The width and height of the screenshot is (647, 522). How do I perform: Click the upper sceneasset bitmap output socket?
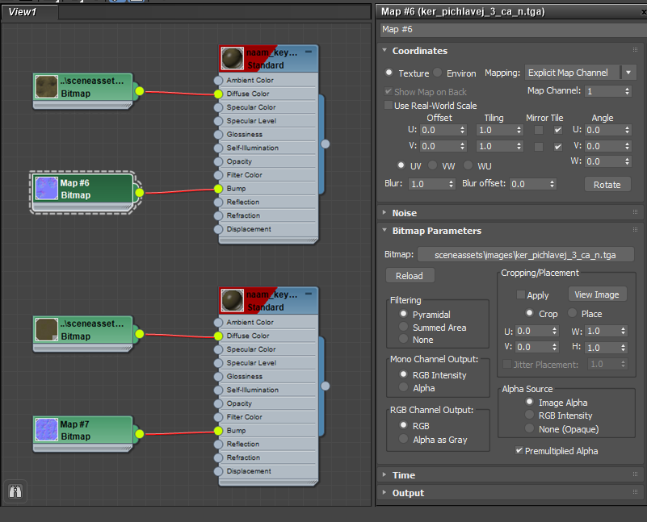140,91
